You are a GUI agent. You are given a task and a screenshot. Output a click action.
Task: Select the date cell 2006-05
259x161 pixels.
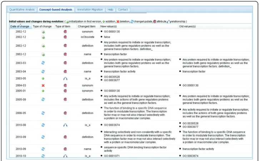pyautogui.click(x=21, y=113)
